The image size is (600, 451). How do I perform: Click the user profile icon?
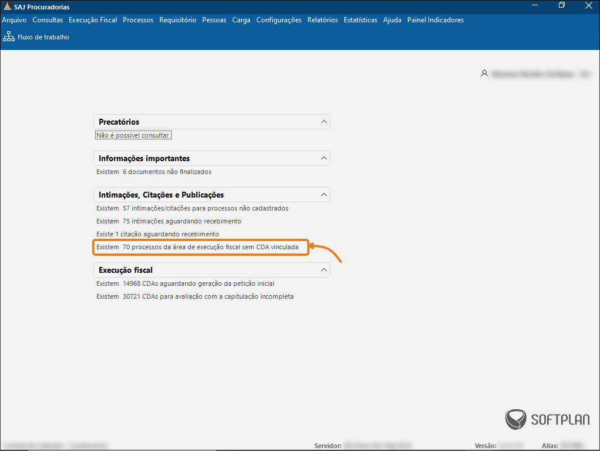484,74
